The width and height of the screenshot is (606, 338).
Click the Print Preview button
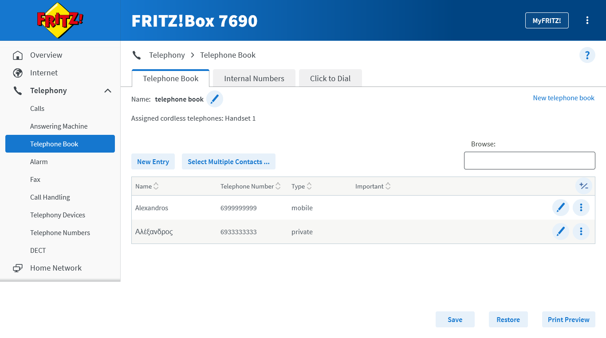569,319
